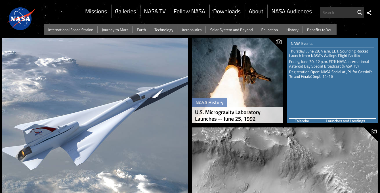Open NASA Social Cassini registration event
The image size is (380, 193).
pos(331,74)
